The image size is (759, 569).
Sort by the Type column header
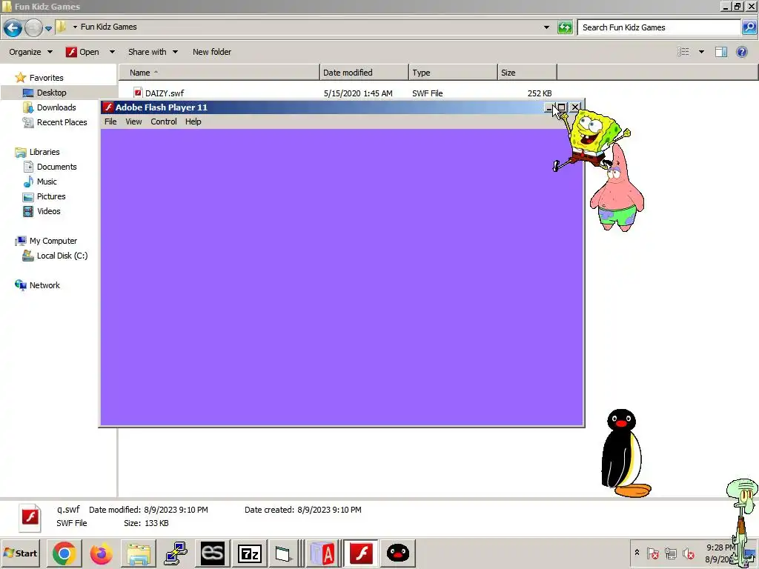click(x=453, y=73)
